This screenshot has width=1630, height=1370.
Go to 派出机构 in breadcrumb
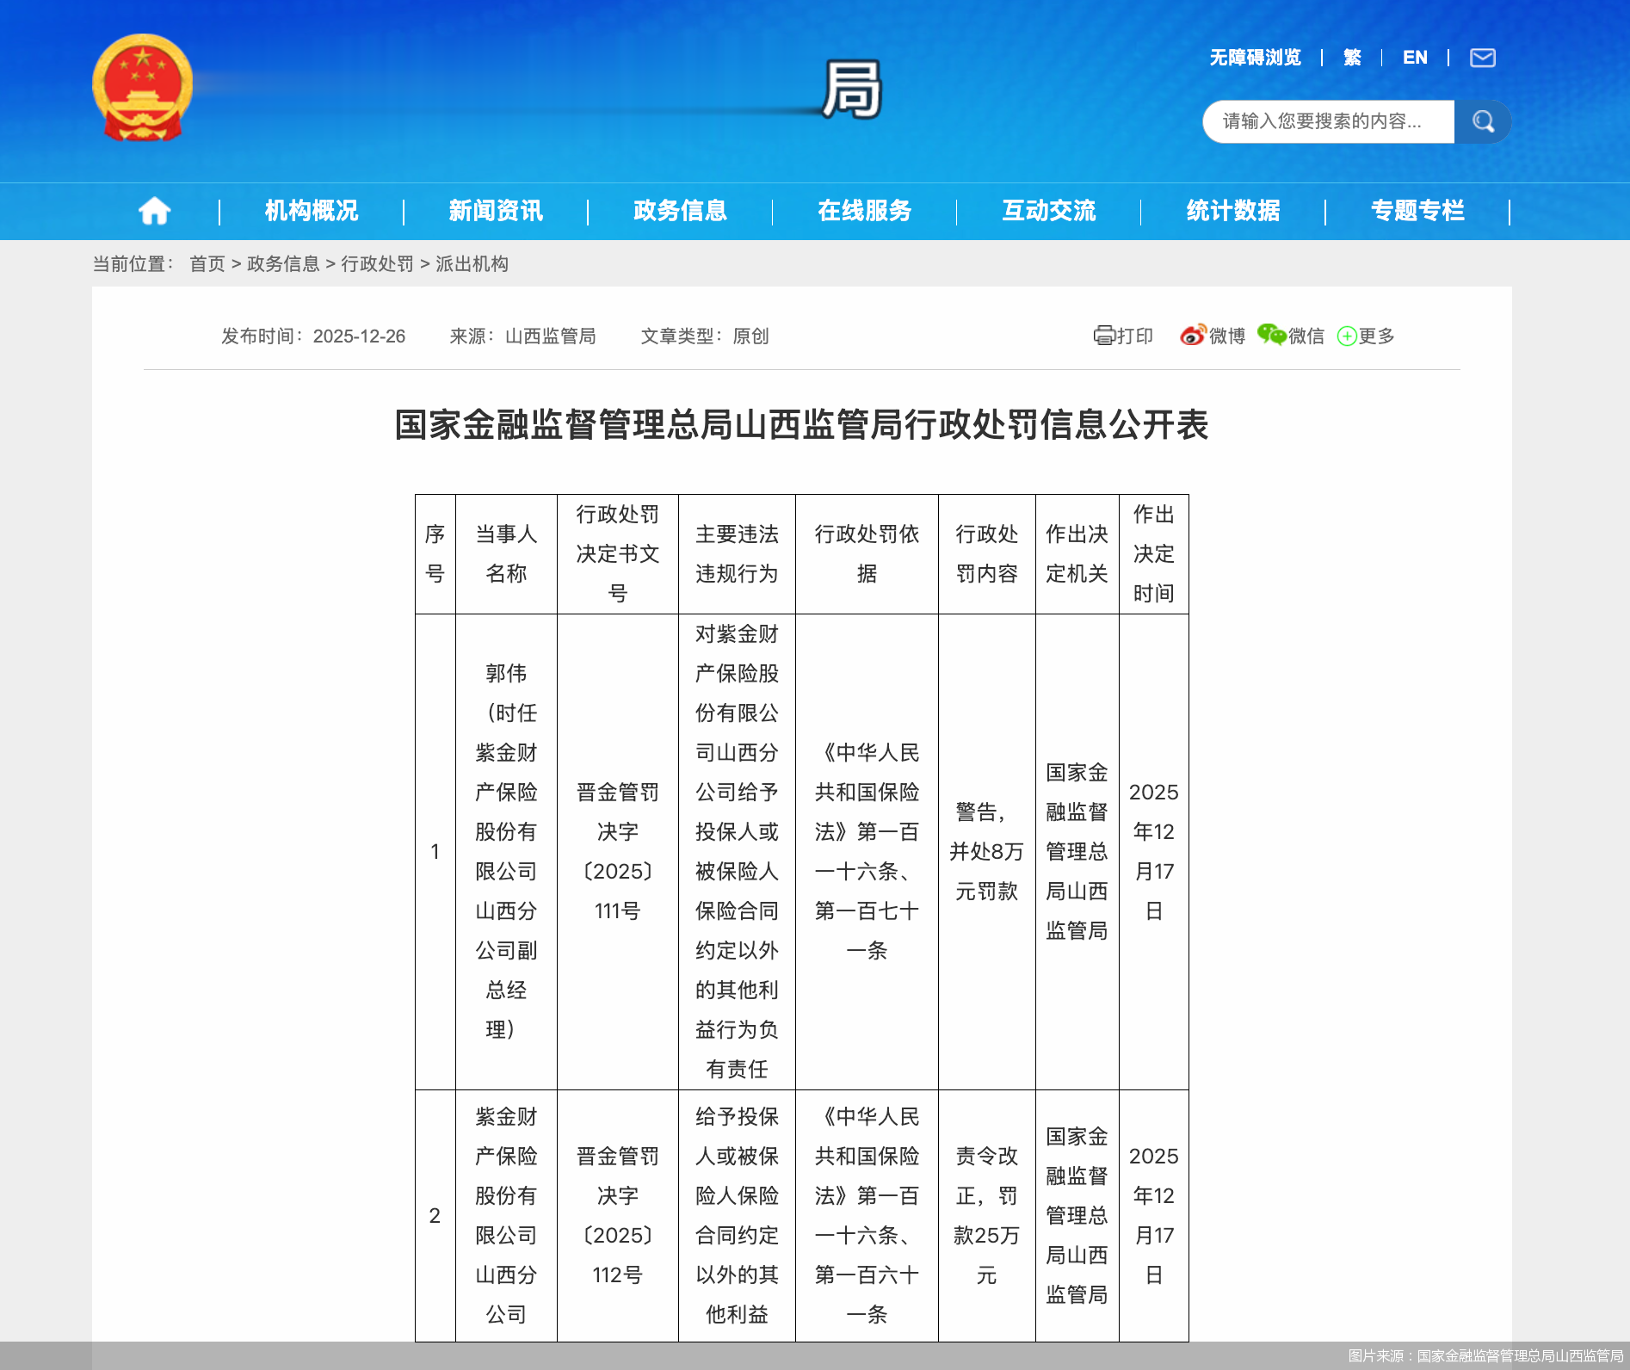click(472, 264)
